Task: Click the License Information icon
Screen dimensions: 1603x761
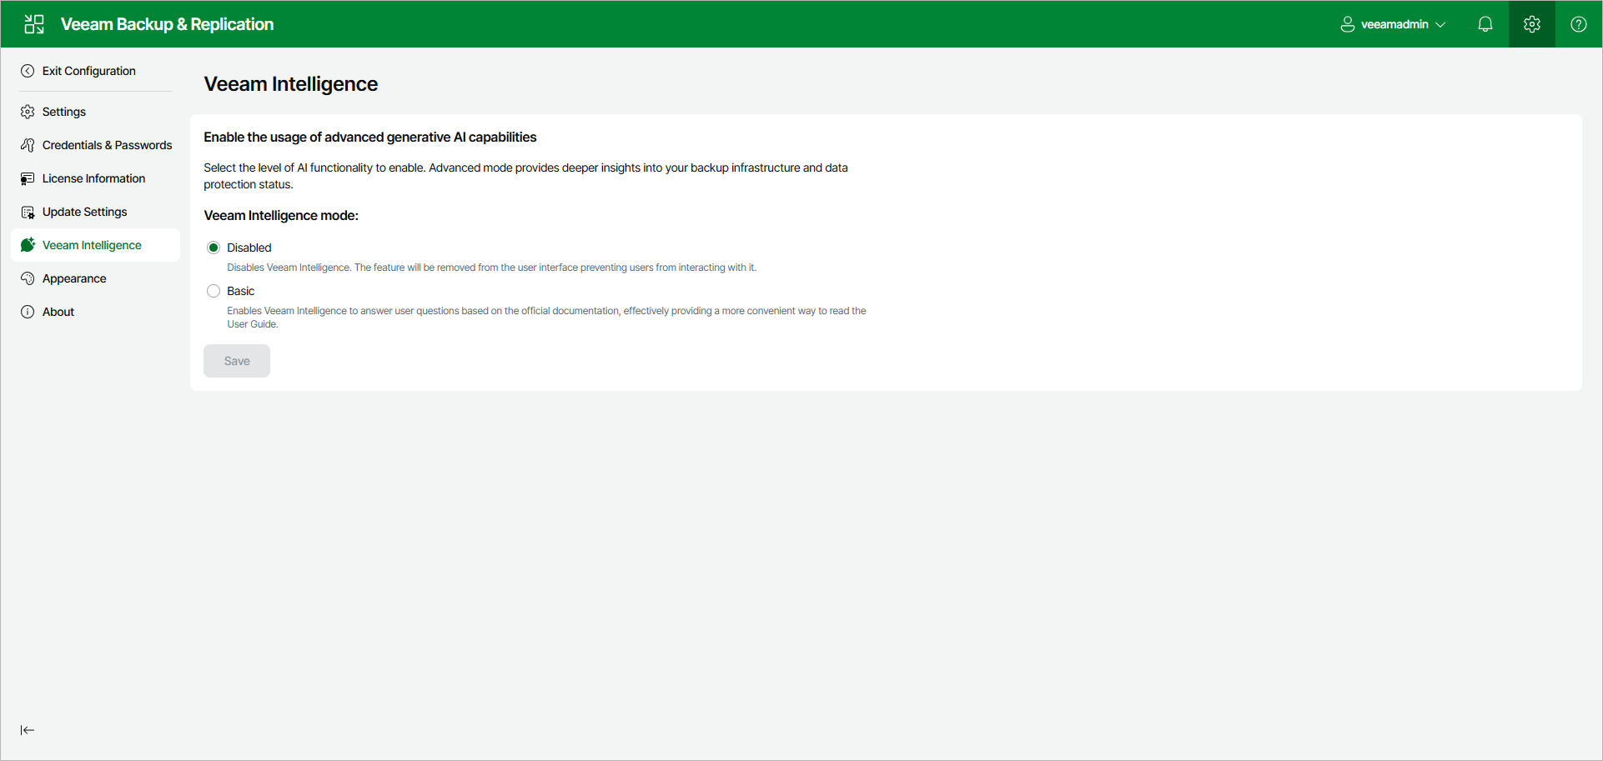Action: click(28, 178)
